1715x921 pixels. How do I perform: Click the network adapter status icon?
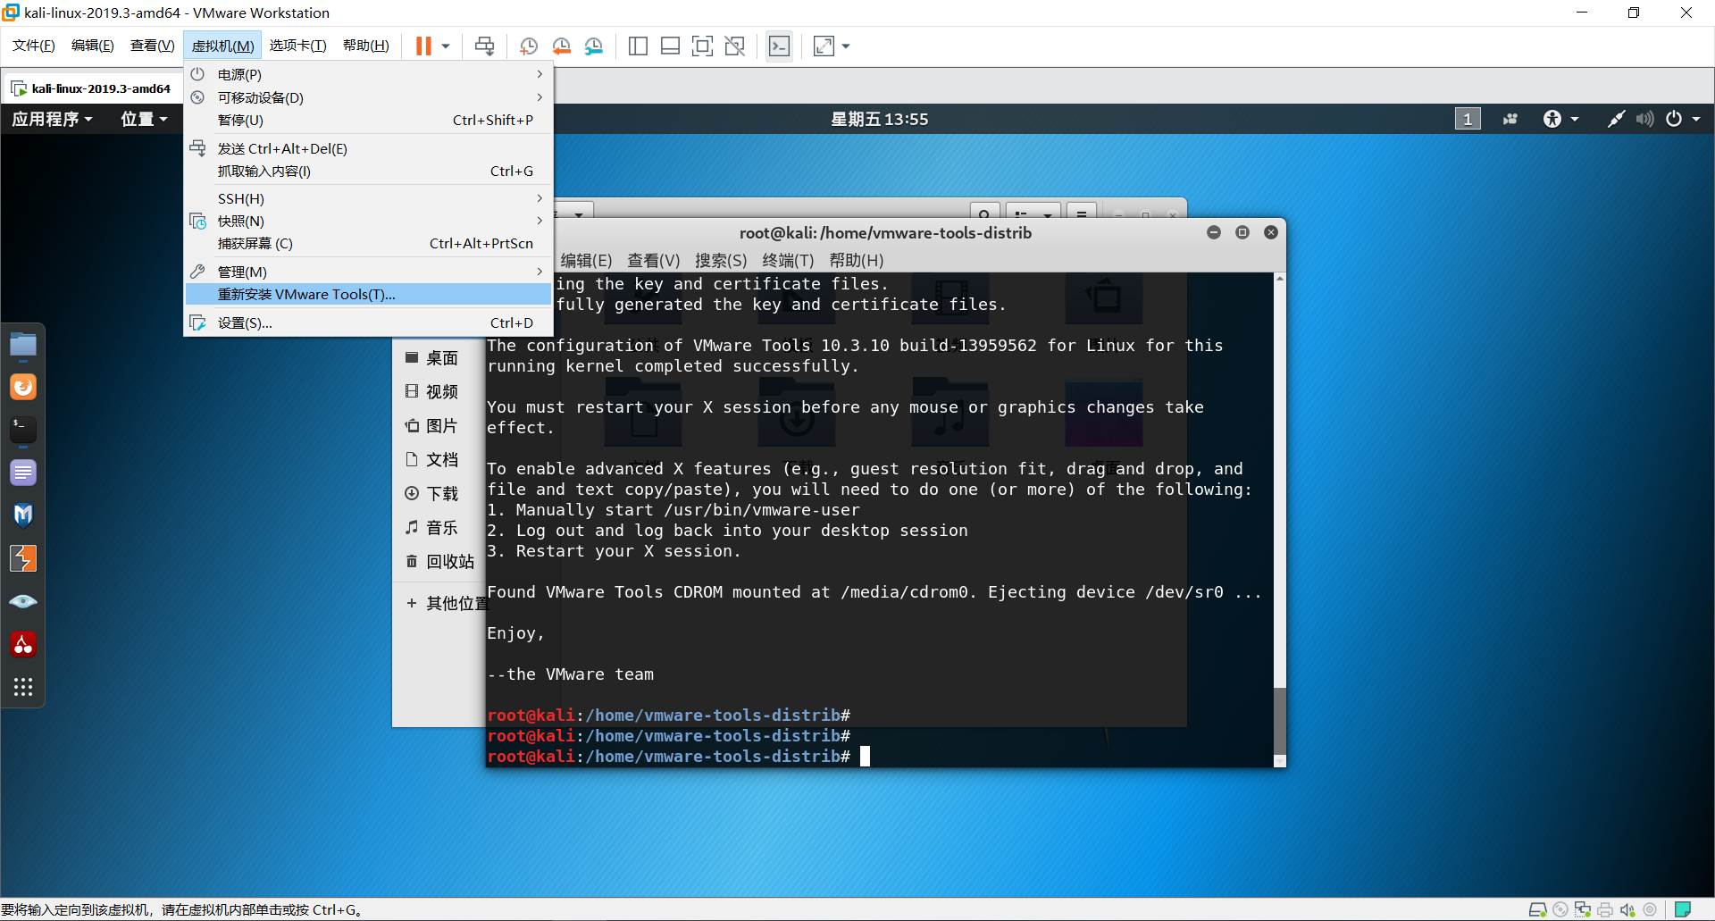[x=1583, y=910]
